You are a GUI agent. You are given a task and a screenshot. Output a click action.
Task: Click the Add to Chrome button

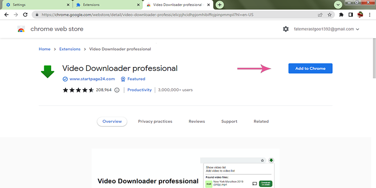tap(310, 68)
